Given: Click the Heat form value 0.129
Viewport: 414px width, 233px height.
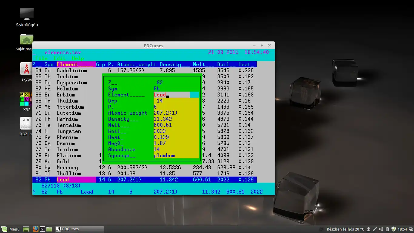Looking at the screenshot, I should coord(161,137).
